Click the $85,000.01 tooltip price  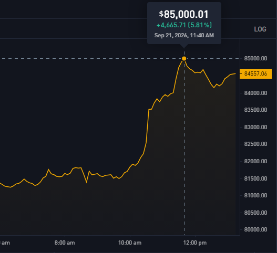(184, 14)
